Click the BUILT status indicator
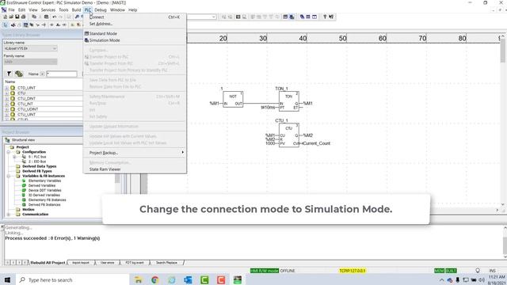Viewport: 507px width, 285px height. point(451,271)
